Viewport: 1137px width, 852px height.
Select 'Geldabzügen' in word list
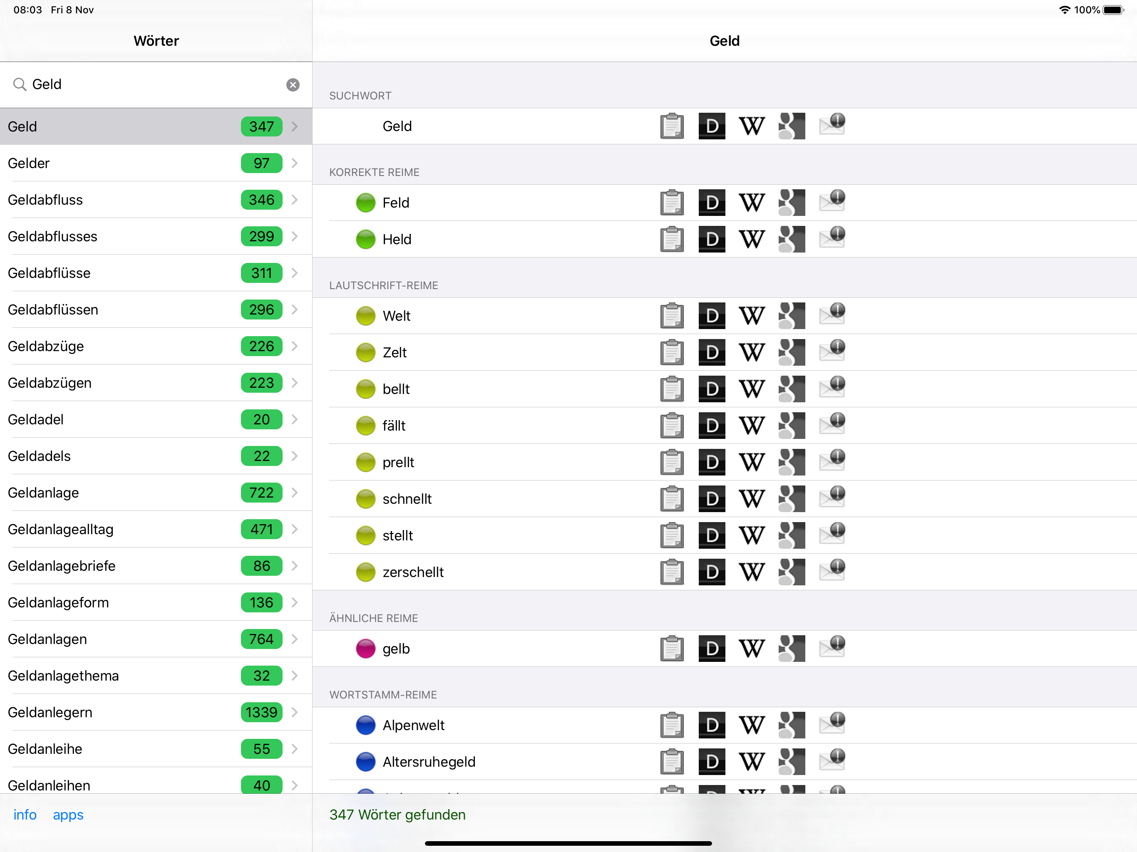pyautogui.click(x=156, y=383)
